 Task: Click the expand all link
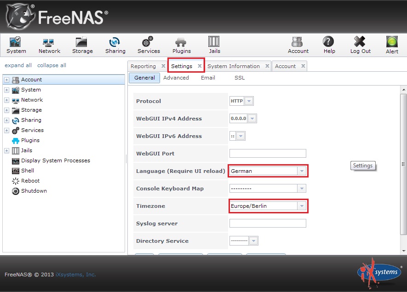pyautogui.click(x=18, y=65)
